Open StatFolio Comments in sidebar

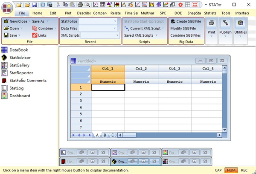click(4, 81)
